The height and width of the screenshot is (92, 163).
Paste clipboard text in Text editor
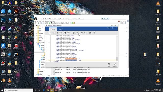[x=76, y=33]
